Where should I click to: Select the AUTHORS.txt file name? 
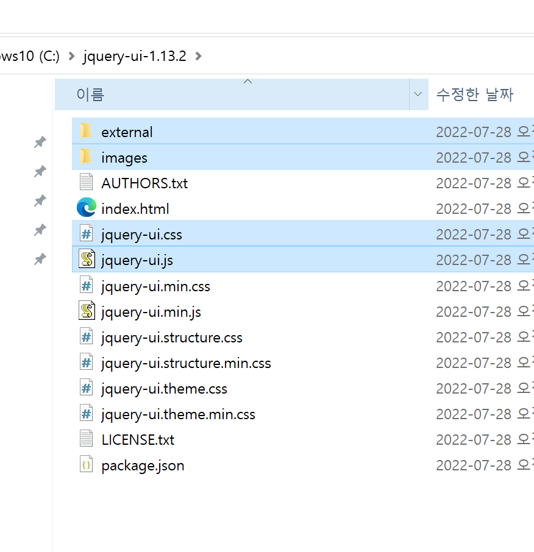144,183
